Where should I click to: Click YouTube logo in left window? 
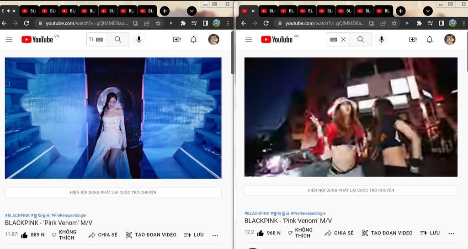pos(37,39)
